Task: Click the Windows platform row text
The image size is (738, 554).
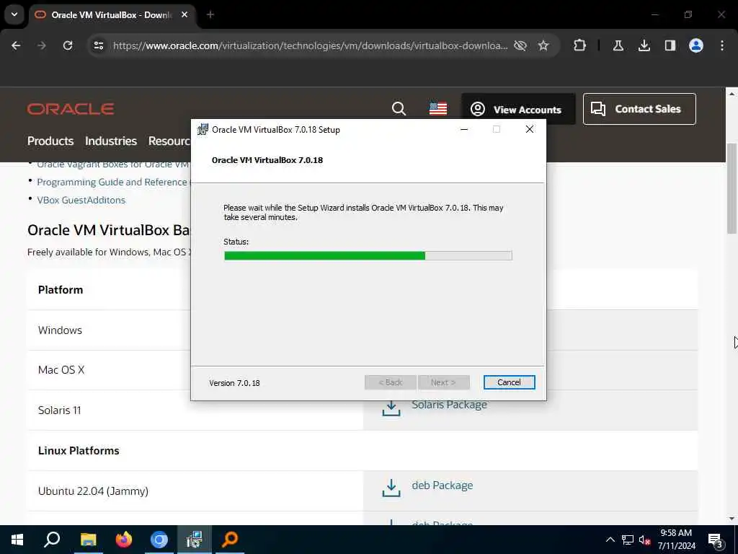Action: [x=61, y=330]
